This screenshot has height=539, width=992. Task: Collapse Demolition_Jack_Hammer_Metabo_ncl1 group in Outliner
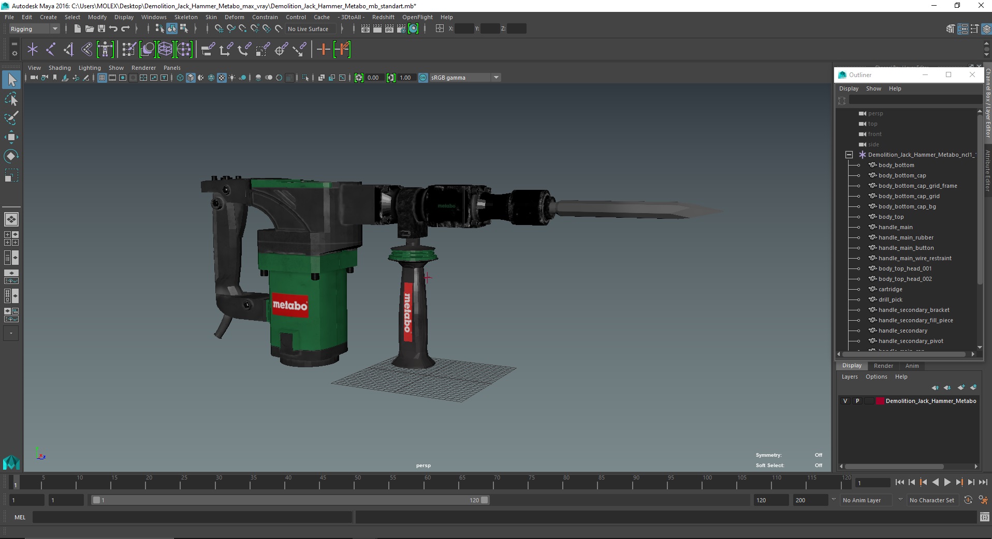pos(849,155)
